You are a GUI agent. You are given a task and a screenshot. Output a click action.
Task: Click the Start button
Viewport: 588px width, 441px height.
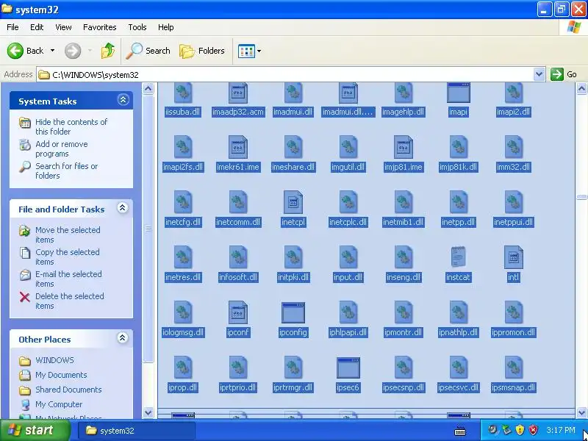click(35, 430)
